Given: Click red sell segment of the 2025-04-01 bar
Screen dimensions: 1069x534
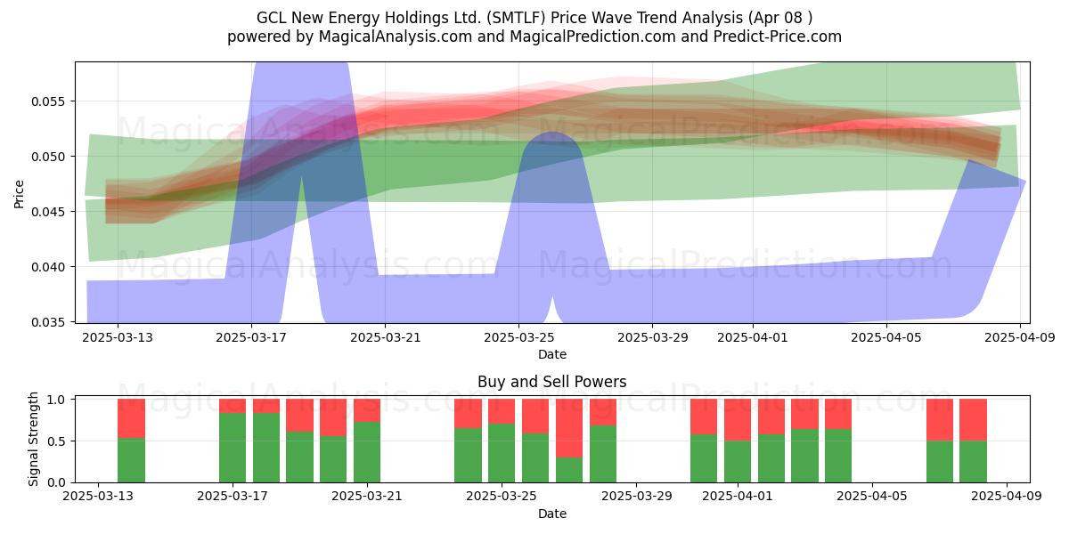Looking at the screenshot, I should [738, 420].
